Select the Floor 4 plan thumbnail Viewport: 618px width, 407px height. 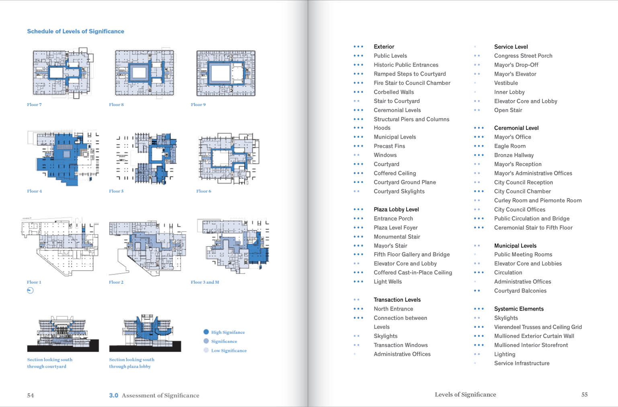click(63, 158)
